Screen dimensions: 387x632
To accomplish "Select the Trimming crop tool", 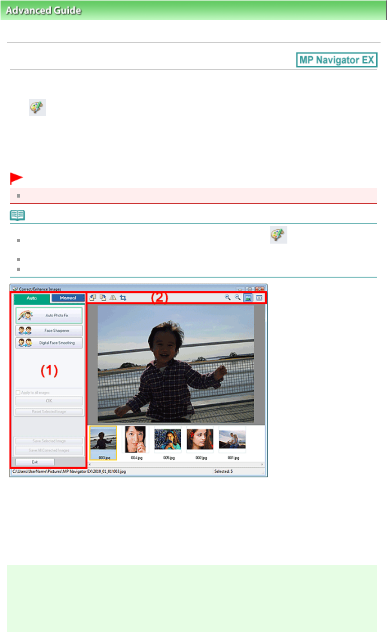I will pyautogui.click(x=123, y=298).
